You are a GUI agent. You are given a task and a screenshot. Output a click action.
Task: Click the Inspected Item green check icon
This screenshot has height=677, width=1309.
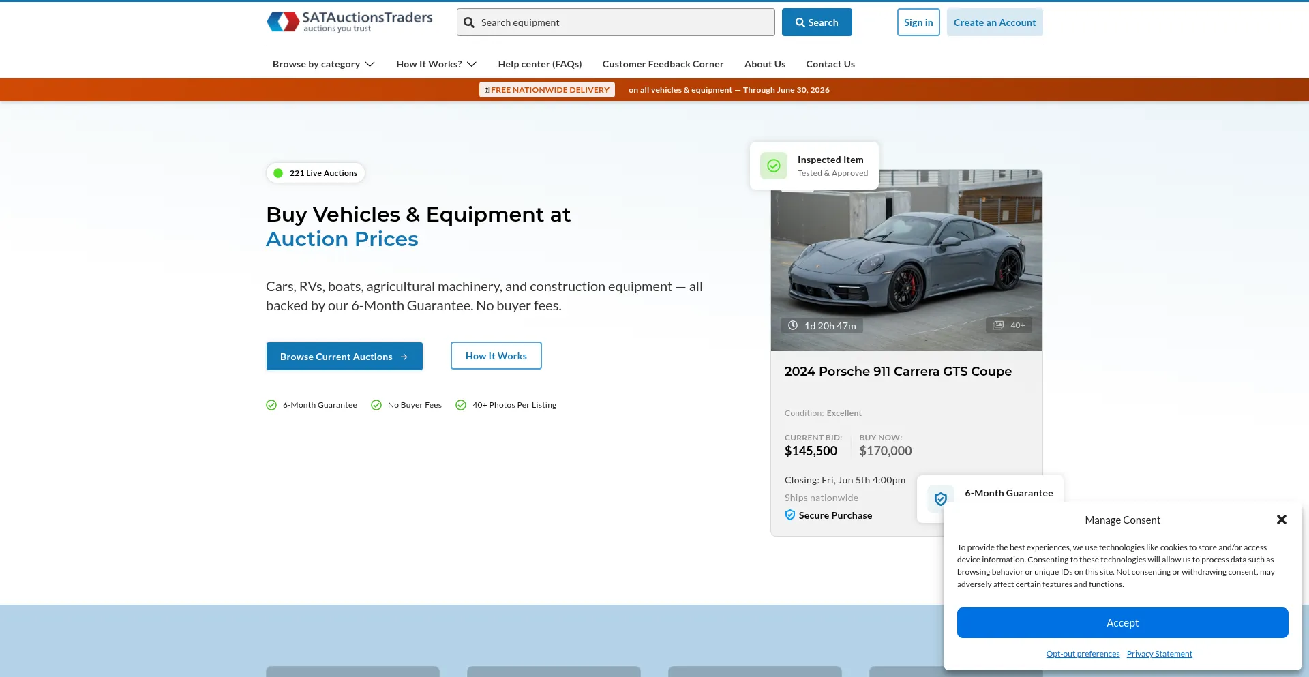tap(774, 166)
